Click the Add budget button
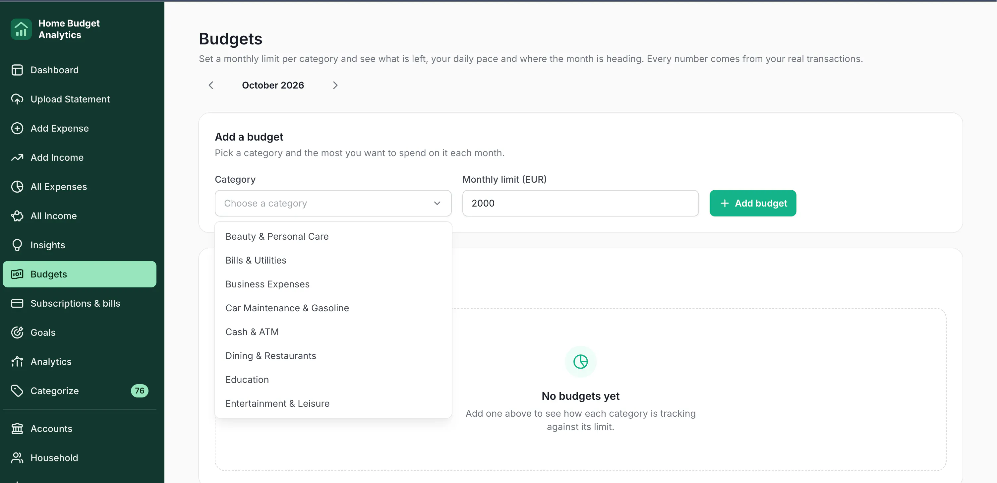Image resolution: width=997 pixels, height=483 pixels. click(753, 203)
